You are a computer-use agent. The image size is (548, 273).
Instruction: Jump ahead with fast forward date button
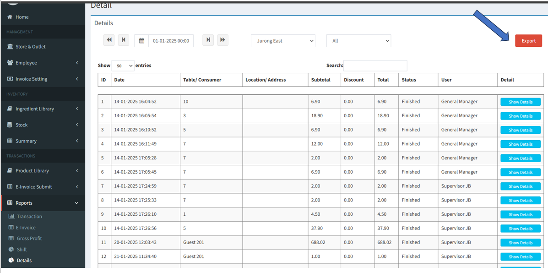(x=222, y=40)
